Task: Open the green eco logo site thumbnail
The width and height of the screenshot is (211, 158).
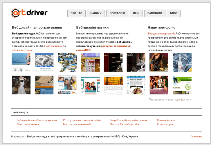Action: [x=182, y=85]
